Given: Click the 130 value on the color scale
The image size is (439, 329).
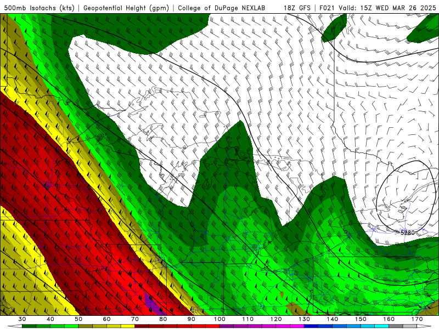Looking at the screenshot, I should point(305,319).
